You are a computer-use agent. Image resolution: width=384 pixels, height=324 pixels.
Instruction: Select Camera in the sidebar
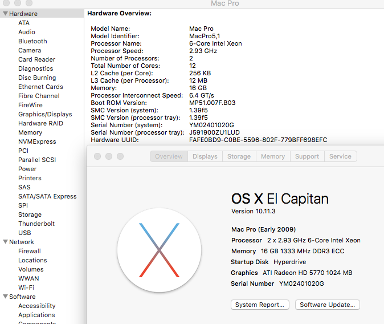[x=30, y=50]
